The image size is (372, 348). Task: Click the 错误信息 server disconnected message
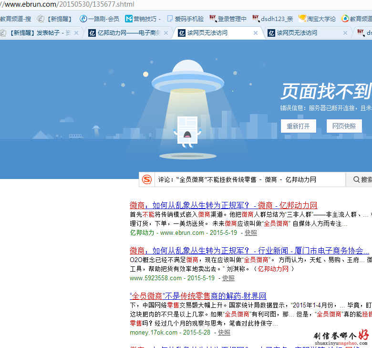tap(326, 108)
